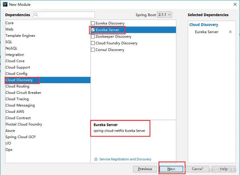Enable Cloud Foundry Discovery dependency

[93, 43]
